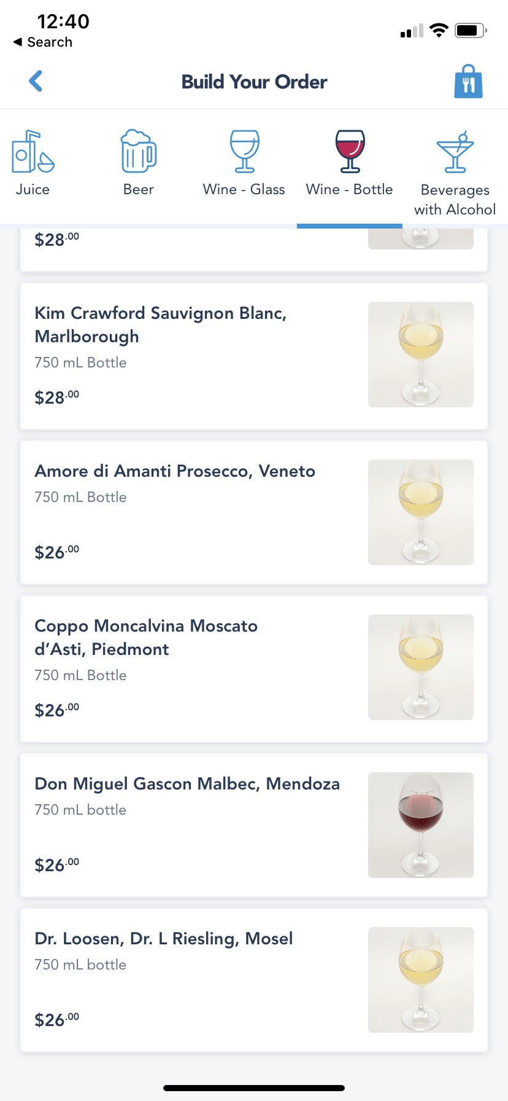Select the Juice carton icon

tap(33, 151)
